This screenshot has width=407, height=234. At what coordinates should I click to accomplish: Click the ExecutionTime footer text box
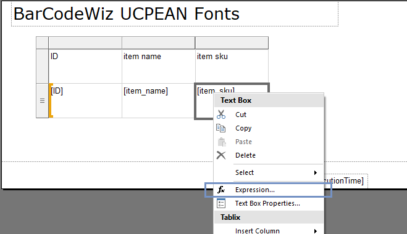[x=346, y=180]
